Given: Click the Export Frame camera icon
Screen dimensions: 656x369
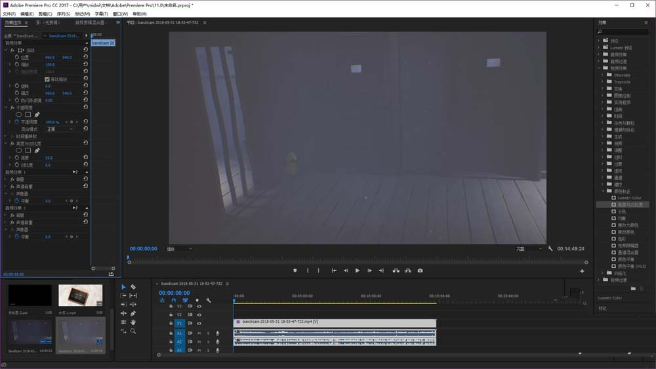Looking at the screenshot, I should [420, 271].
